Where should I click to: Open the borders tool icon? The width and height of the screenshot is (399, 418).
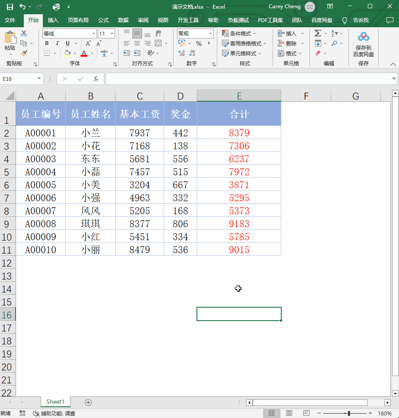(47, 53)
